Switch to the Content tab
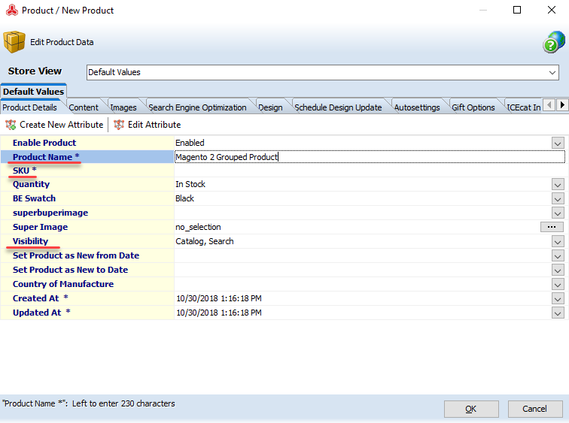569x423 pixels. [x=84, y=107]
